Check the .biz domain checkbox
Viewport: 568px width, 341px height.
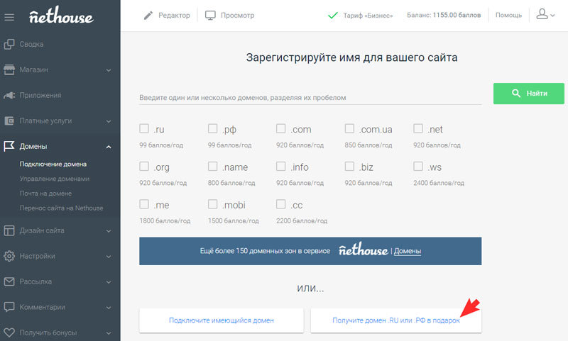tap(349, 166)
